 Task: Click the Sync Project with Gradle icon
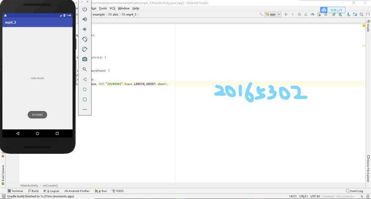[334, 14]
